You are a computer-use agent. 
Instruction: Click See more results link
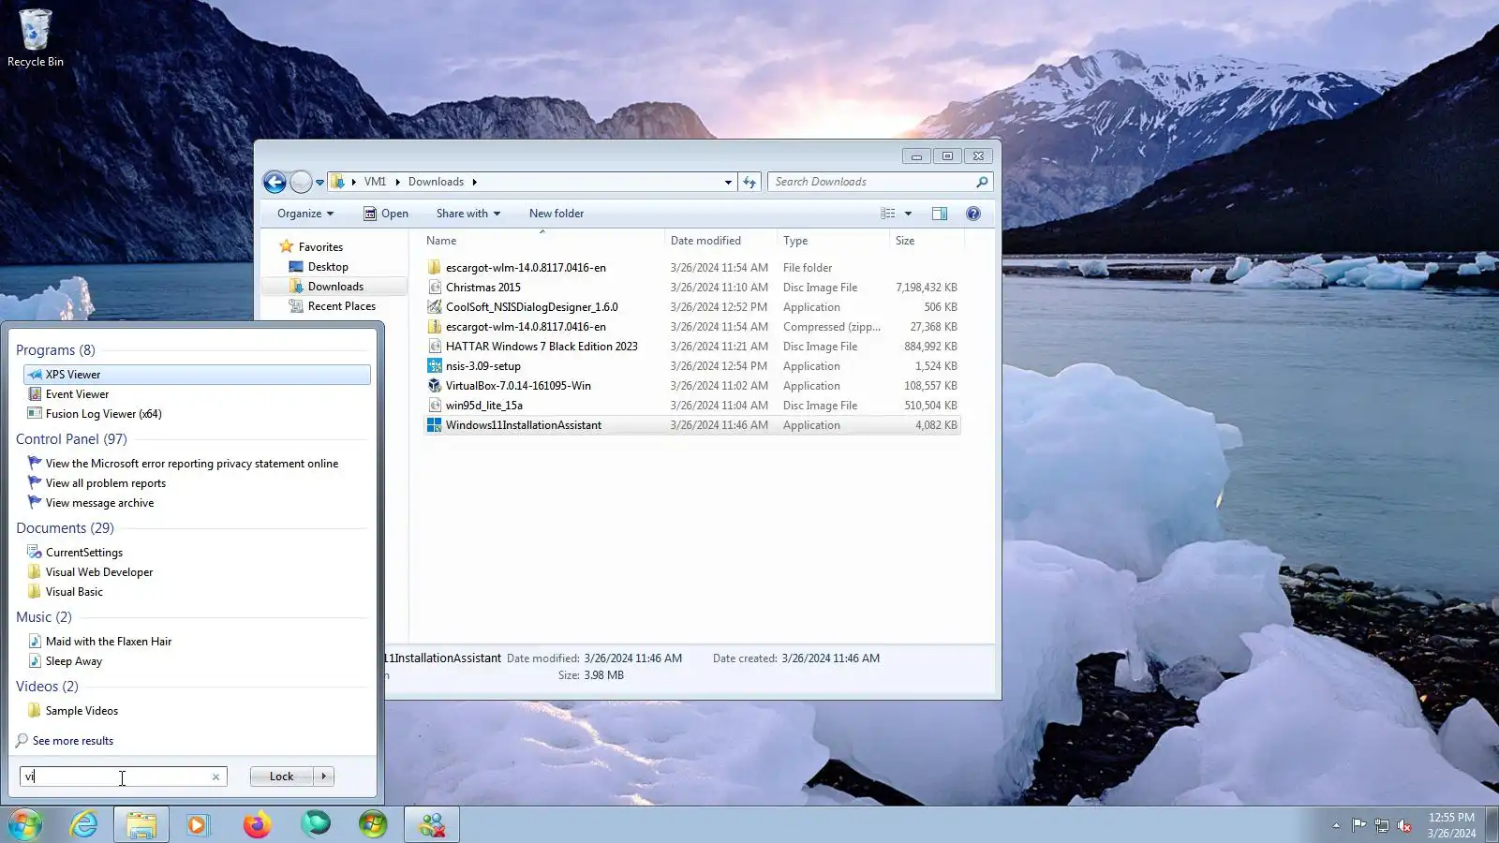(72, 741)
